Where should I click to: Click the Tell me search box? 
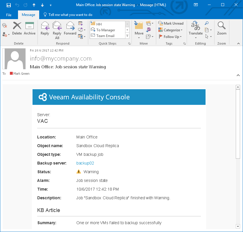point(70,15)
